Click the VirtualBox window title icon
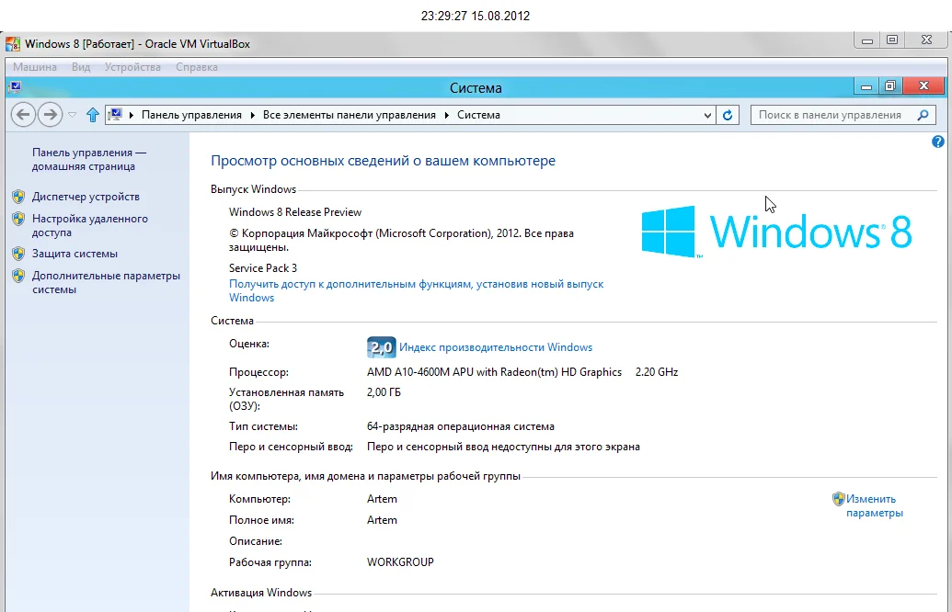Viewport: 952px width, 612px height. click(x=12, y=44)
